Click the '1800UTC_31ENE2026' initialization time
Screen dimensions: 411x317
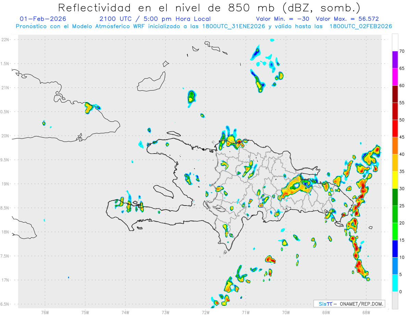pyautogui.click(x=232, y=26)
